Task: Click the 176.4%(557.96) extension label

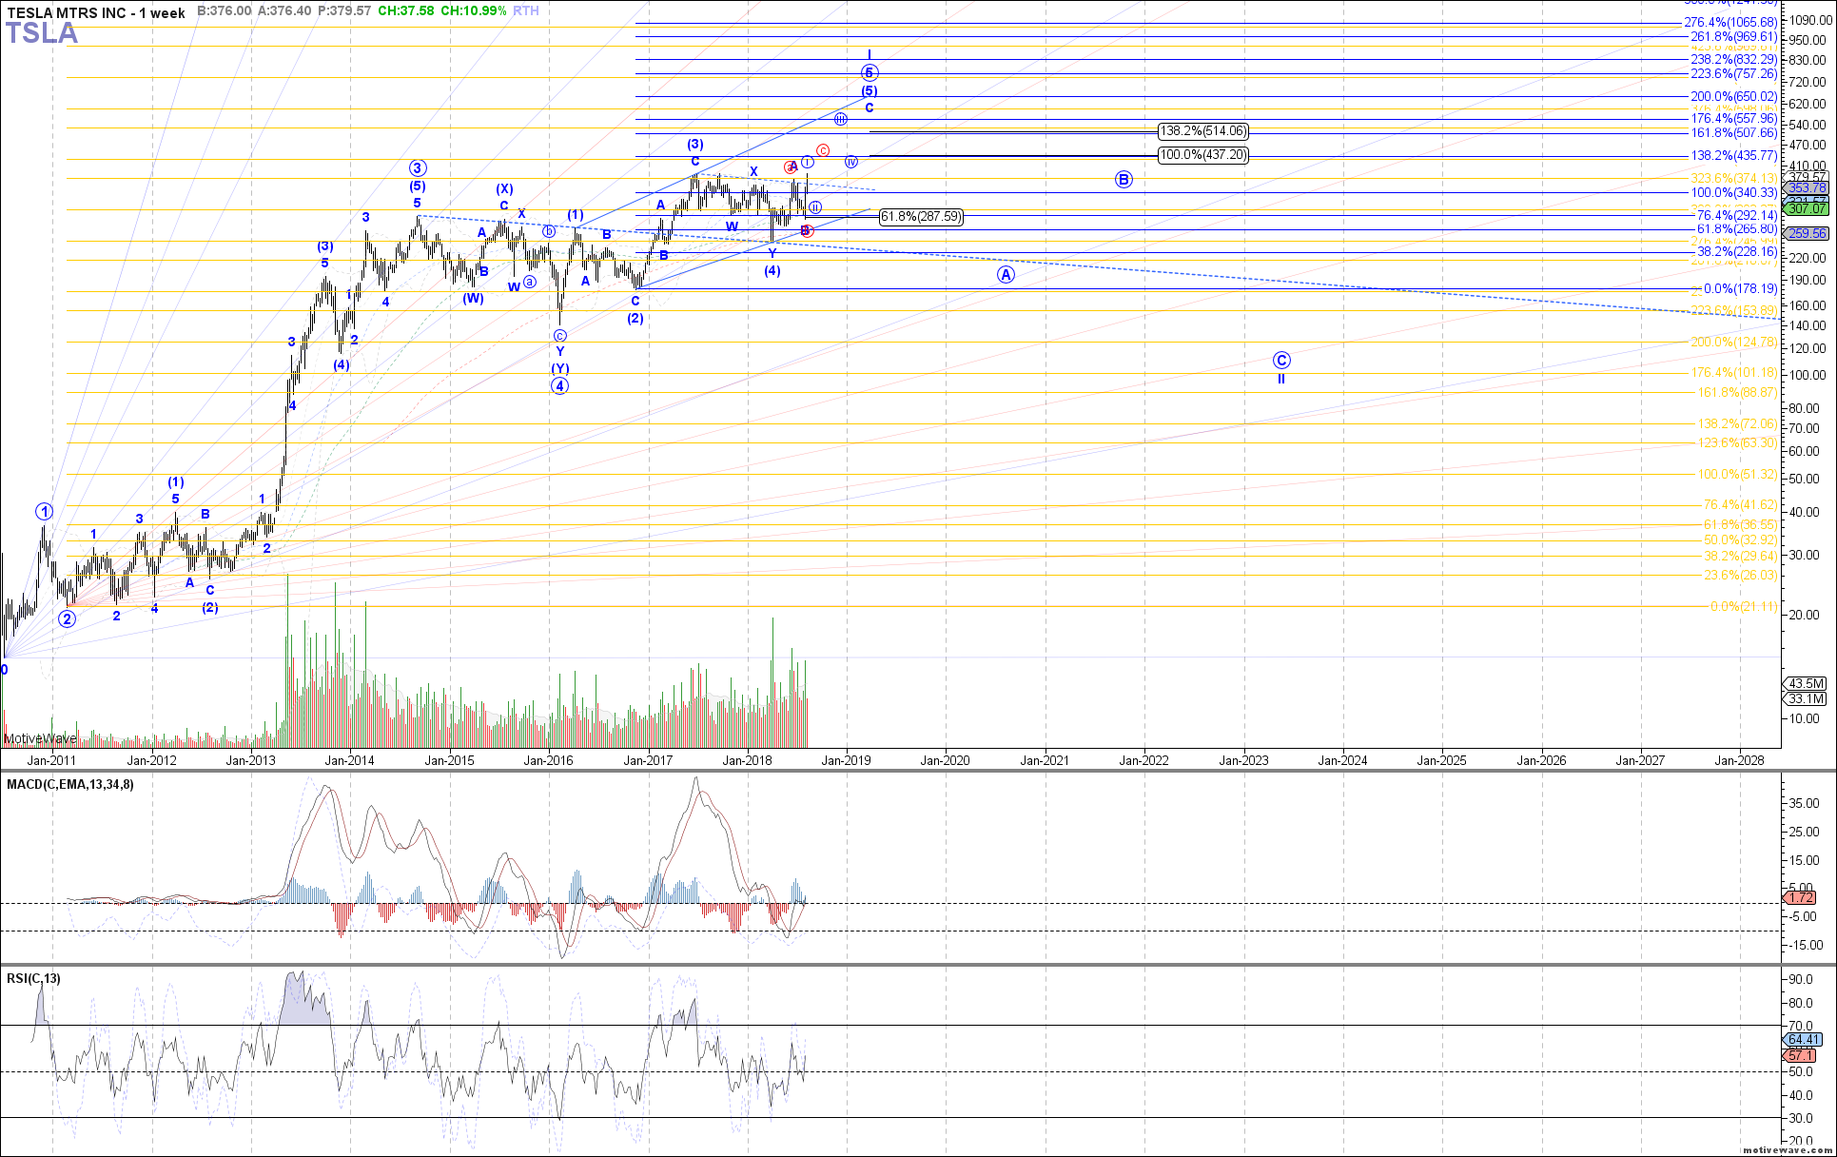Action: pos(1733,119)
